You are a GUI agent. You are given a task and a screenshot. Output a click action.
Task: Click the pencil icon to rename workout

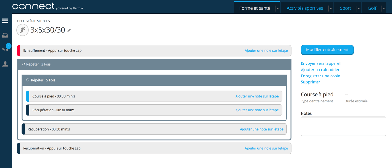[x=69, y=30]
